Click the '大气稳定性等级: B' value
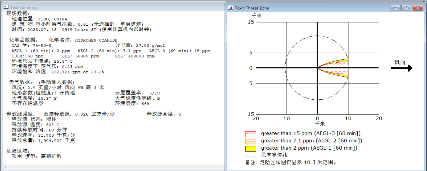Screen dimensions: 427x171 click(x=137, y=98)
